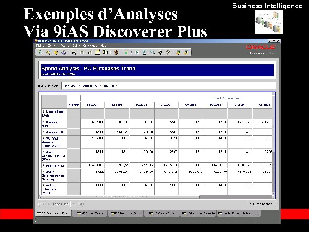Click the scroll right arrow below table
Viewport: 309px width, 232px height.
point(273,197)
